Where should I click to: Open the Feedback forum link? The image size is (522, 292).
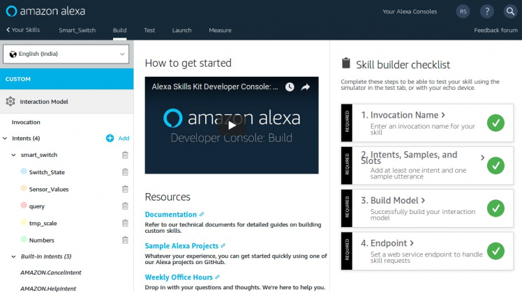pyautogui.click(x=495, y=30)
